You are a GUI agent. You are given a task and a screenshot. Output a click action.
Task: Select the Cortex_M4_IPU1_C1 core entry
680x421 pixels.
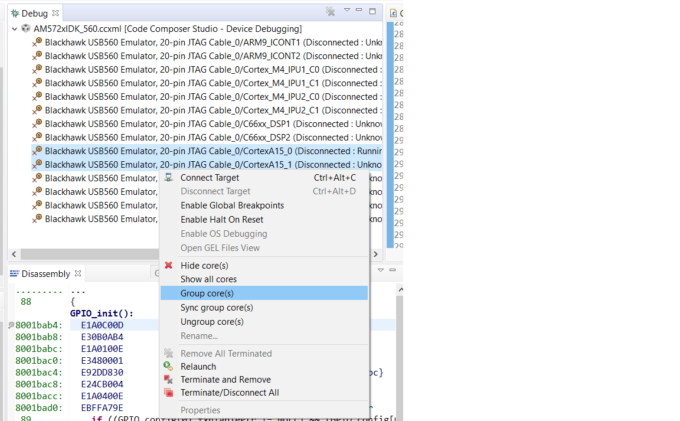point(213,83)
